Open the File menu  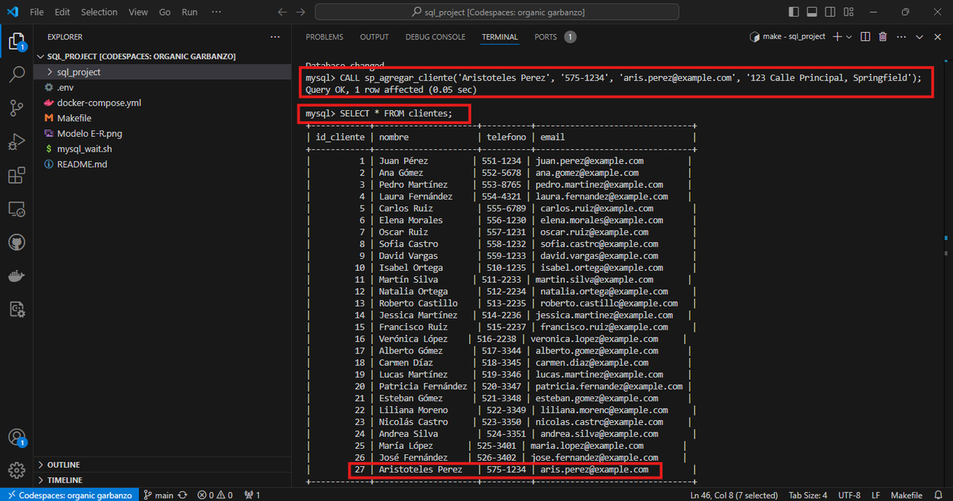[x=36, y=12]
